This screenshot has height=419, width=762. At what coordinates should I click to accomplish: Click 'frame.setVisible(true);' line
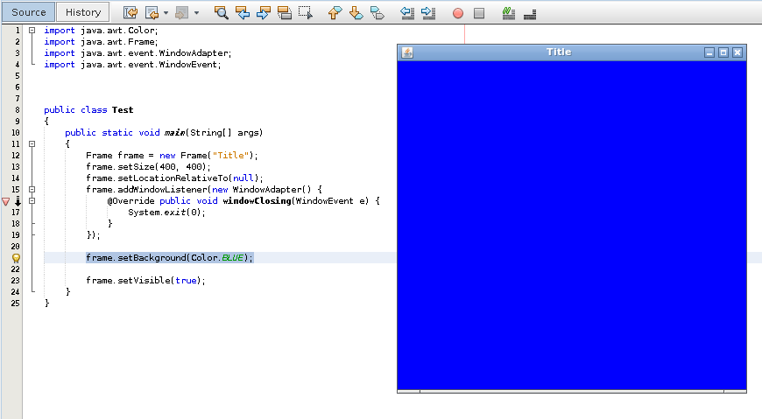[x=145, y=280]
